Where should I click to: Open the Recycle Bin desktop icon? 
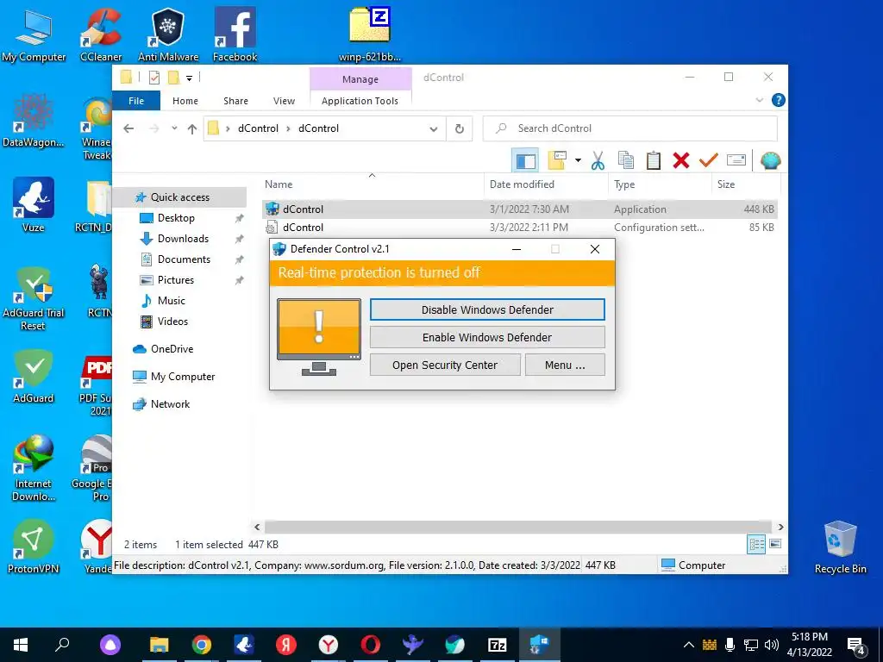point(840,546)
